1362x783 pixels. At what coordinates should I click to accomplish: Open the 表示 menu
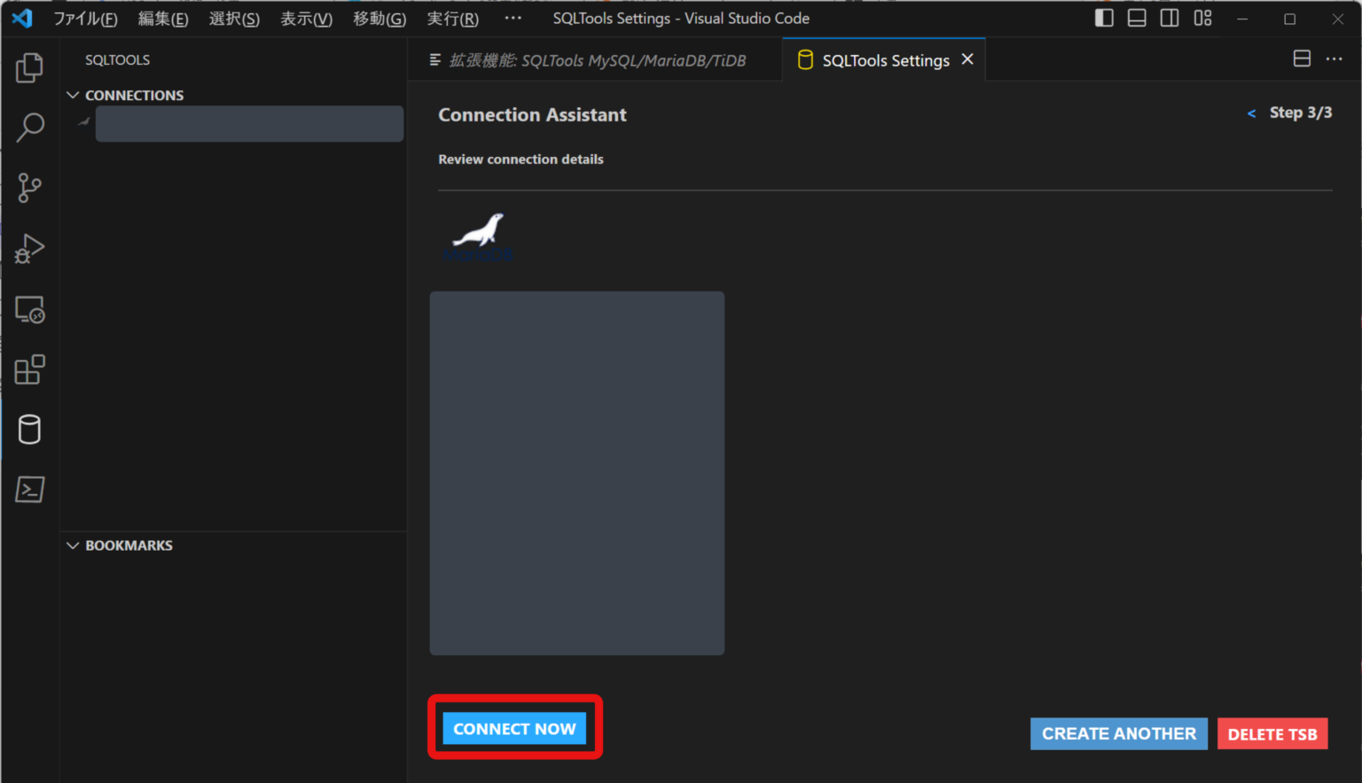(305, 18)
